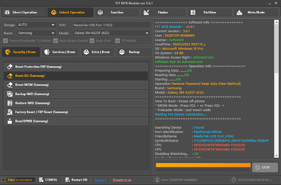Screen dimensions: 281x185
Task: Click the orange operation progress bar
Action: [203, 165]
